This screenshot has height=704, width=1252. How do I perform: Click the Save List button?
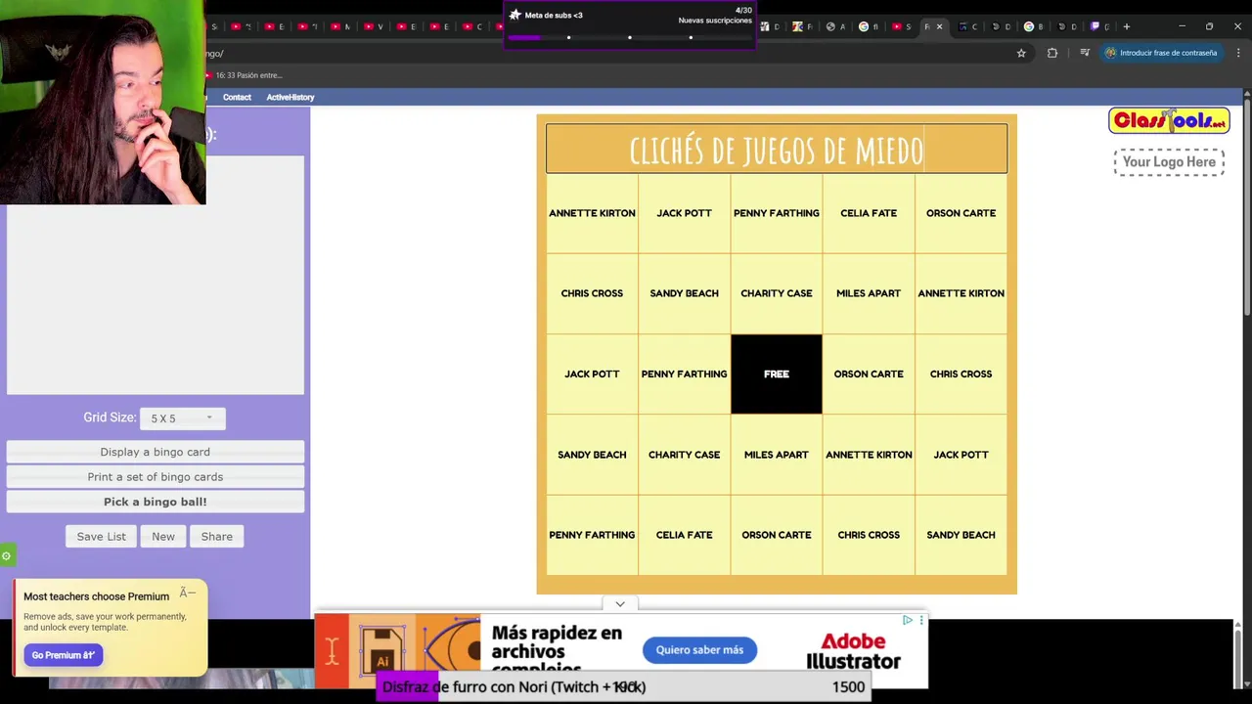tap(102, 536)
